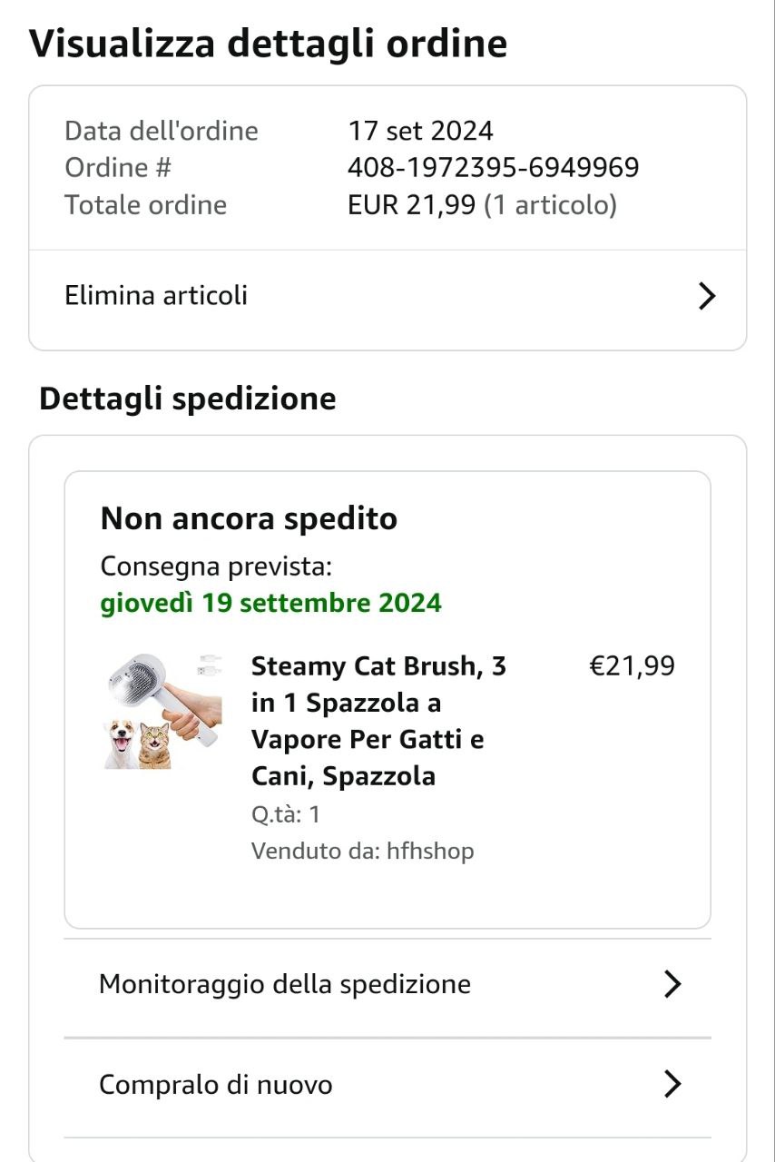Tap the Compralo di nuovo chevron arrow
This screenshot has height=1162, width=775.
point(672,1084)
